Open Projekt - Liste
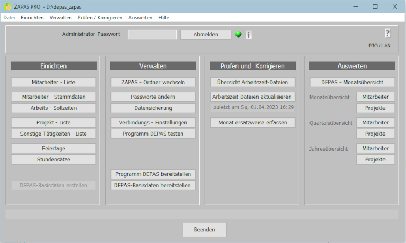The image size is (406, 243). [x=54, y=122]
